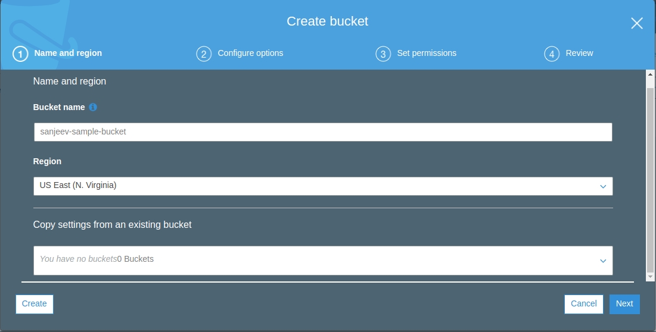Expand the existing bucket dropdown chevron
Image resolution: width=656 pixels, height=332 pixels.
603,261
